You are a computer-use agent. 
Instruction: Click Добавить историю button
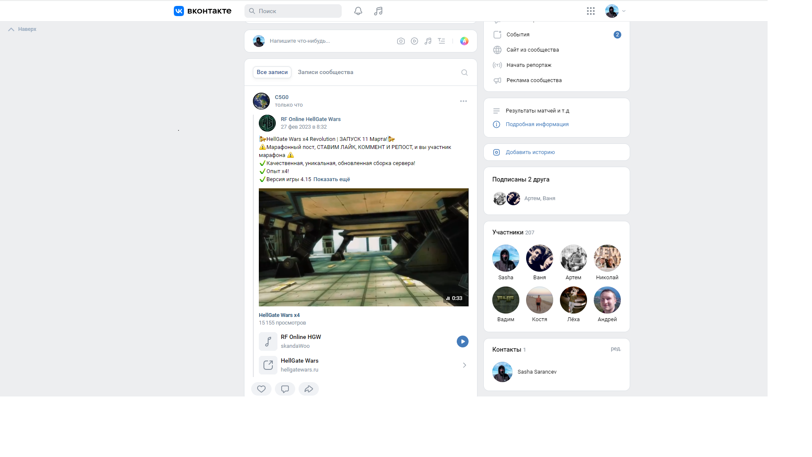(x=557, y=152)
